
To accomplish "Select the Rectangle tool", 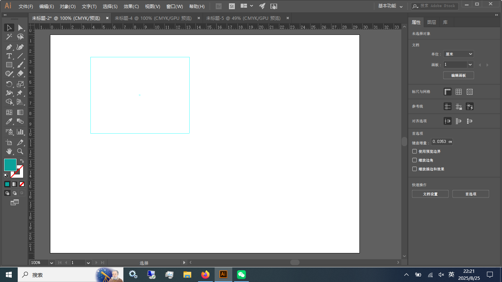I will [x=9, y=65].
